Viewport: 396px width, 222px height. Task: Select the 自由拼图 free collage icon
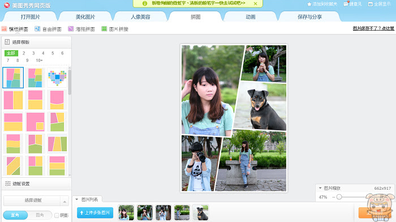pyautogui.click(x=37, y=29)
